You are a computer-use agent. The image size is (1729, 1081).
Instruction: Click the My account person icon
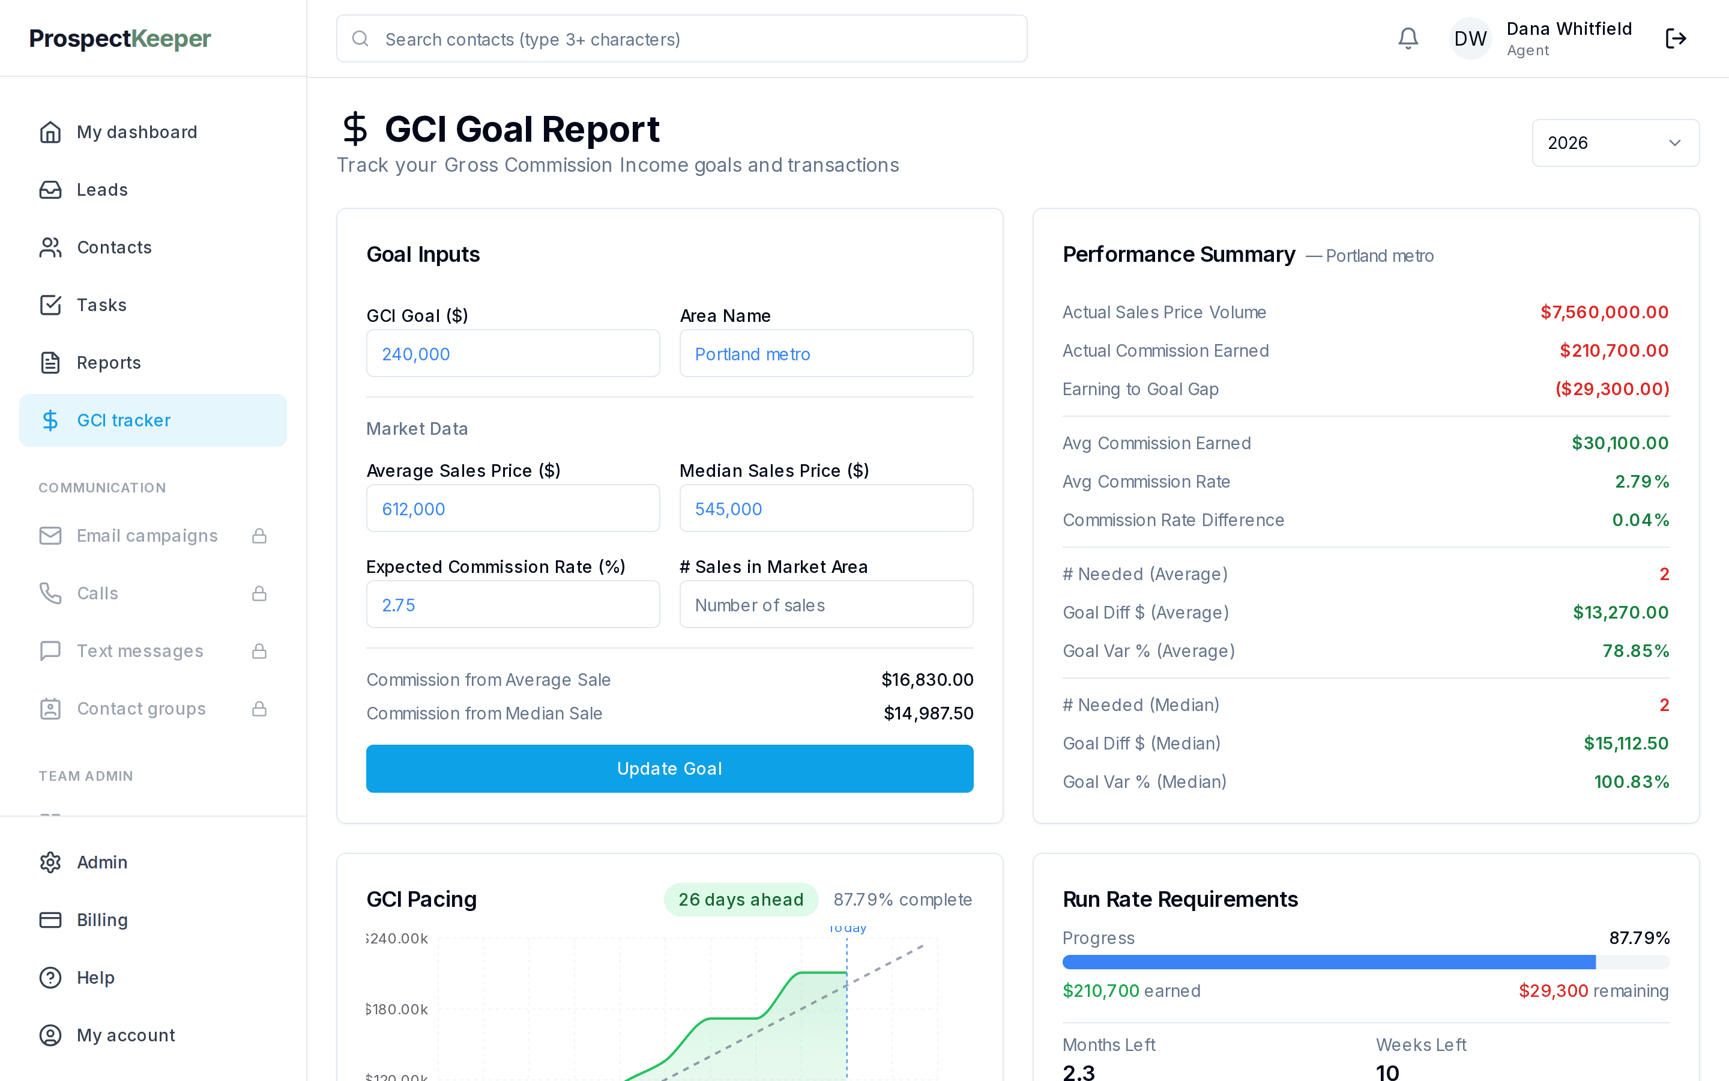[x=50, y=1035]
